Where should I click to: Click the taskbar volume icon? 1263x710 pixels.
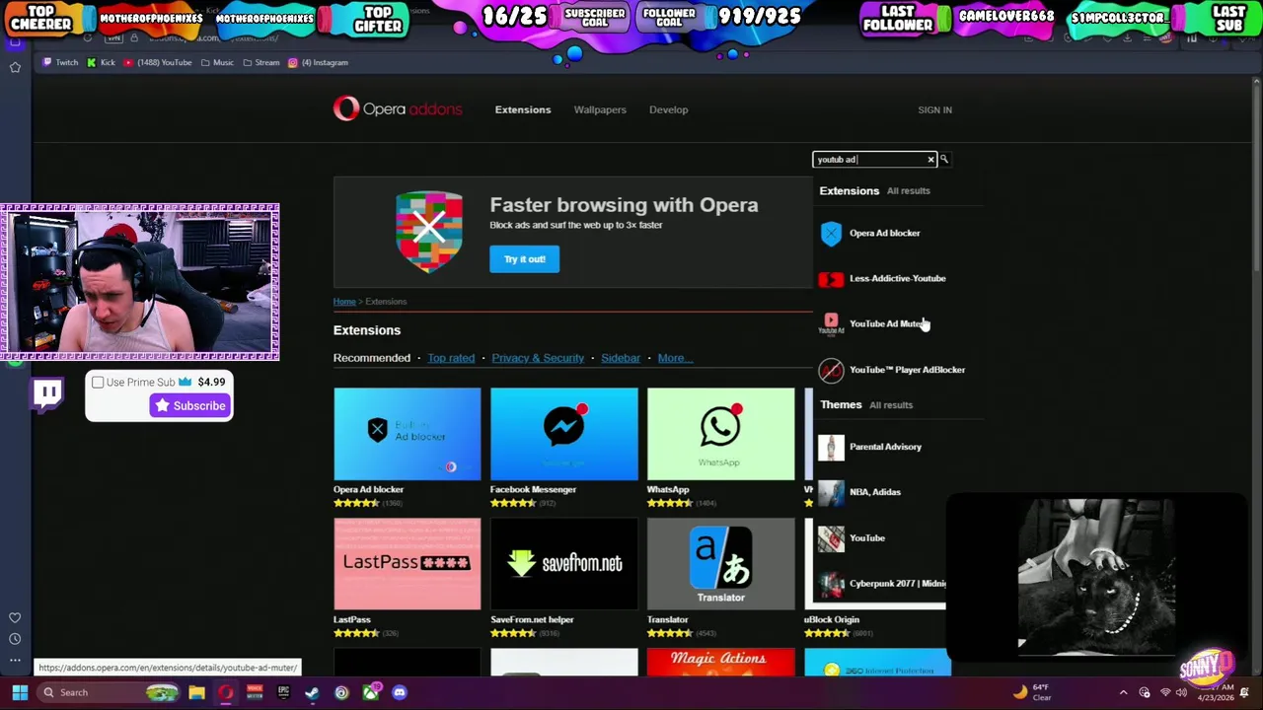[x=1181, y=692]
